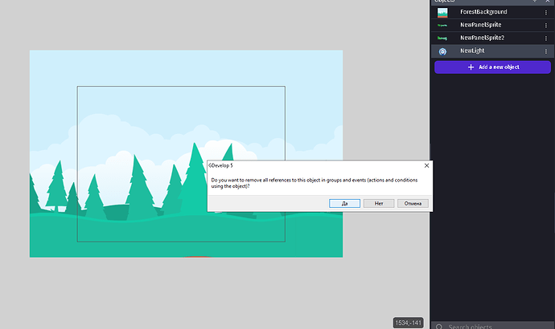Open the NewPanelSprite three-dot options menu
Image resolution: width=555 pixels, height=329 pixels.
[x=546, y=26]
